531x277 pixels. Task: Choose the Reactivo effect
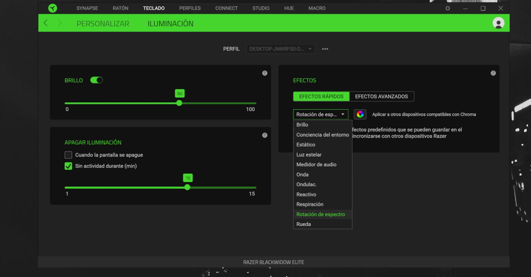pos(322,195)
